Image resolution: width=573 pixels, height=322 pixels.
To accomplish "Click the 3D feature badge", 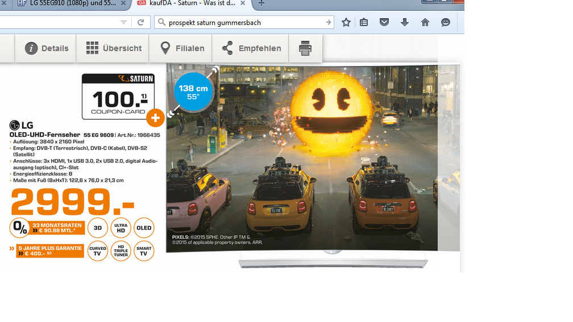I will (98, 228).
